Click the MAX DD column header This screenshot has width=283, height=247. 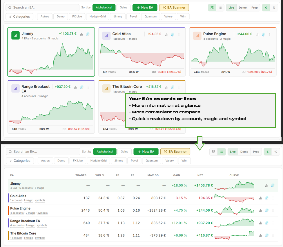coord(153,175)
